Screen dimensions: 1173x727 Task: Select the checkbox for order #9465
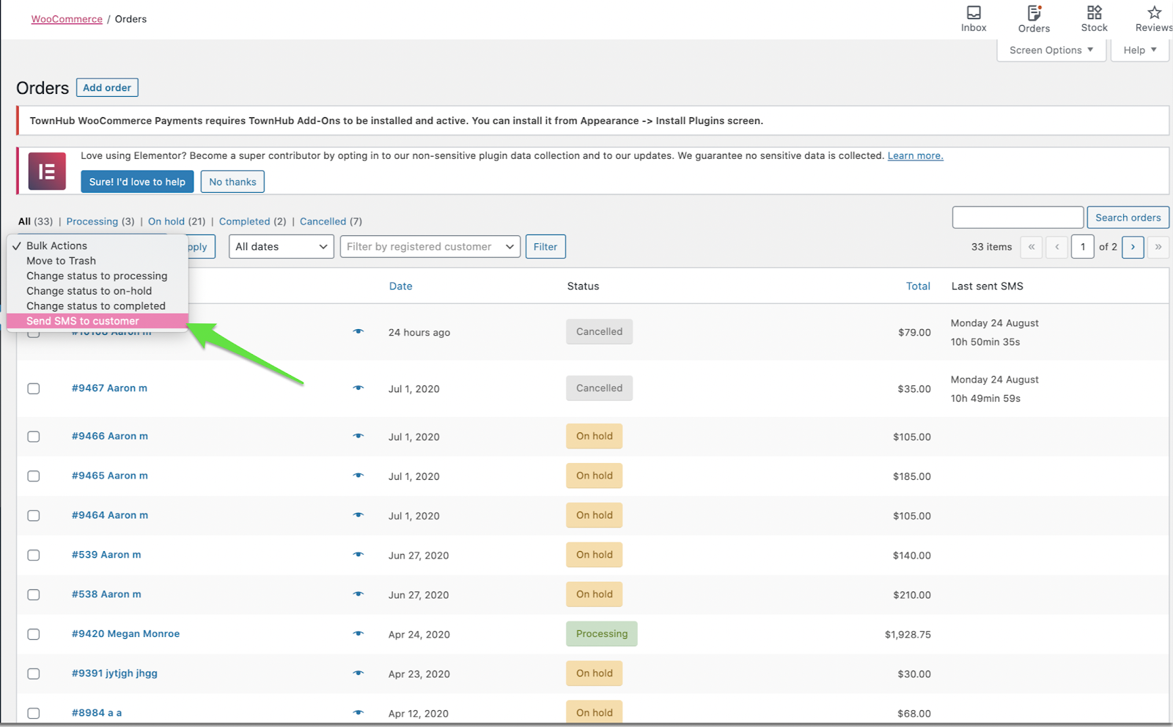point(34,476)
